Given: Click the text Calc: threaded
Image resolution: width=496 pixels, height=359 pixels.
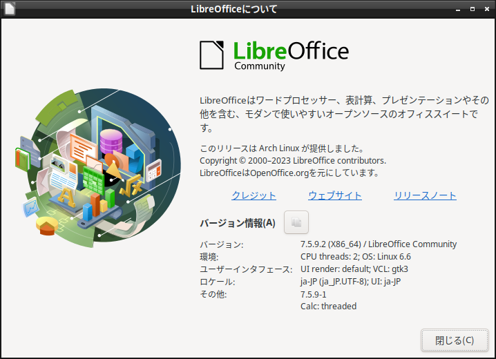Looking at the screenshot, I should pos(328,307).
